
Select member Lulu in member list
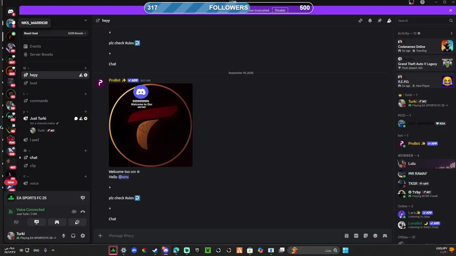[x=426, y=164]
